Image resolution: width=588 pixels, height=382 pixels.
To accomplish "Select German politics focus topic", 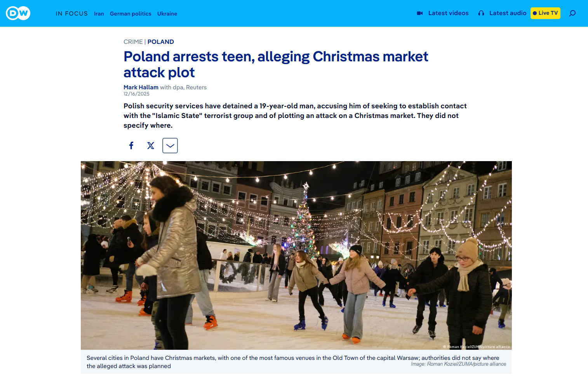I will [130, 14].
